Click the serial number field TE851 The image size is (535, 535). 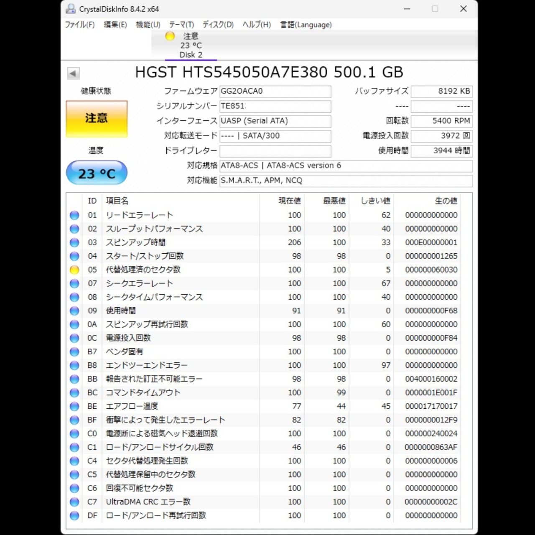275,106
